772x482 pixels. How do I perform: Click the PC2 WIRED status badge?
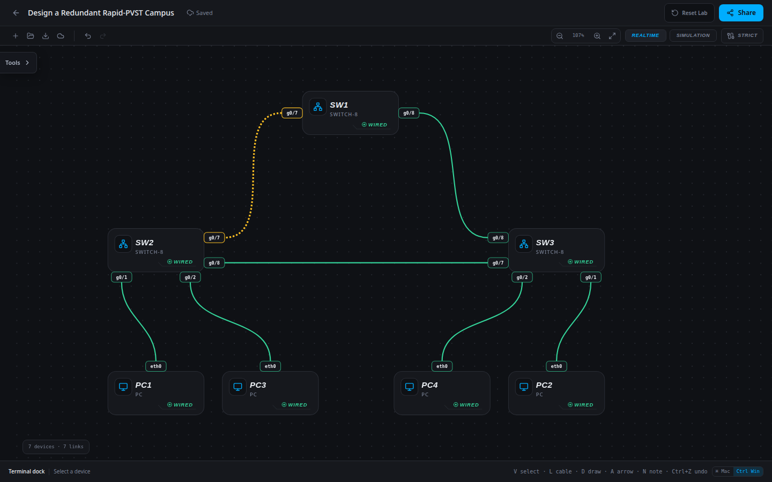pyautogui.click(x=580, y=405)
